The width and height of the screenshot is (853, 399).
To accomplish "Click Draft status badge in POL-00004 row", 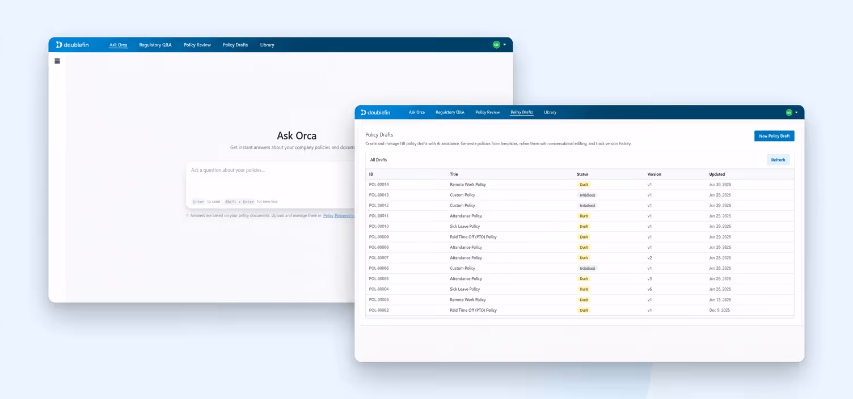I will (584, 290).
